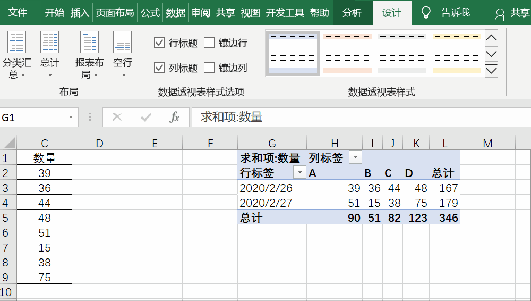Viewport: 531px width, 301px height.
Task: Expand the 行标签 filter dropdown
Action: click(299, 172)
